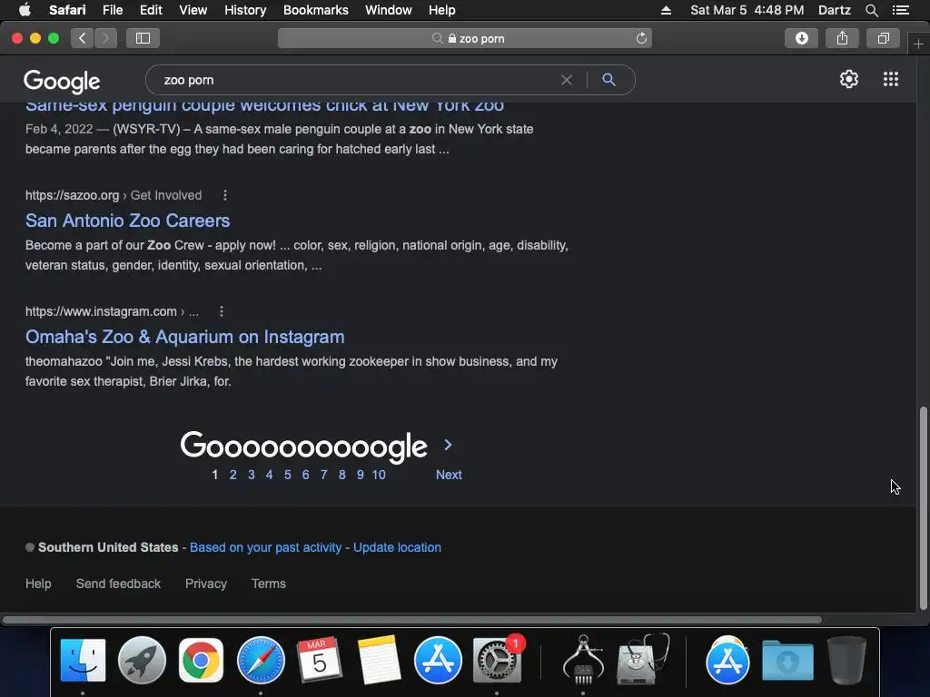Click the vertical page scrollbar thumb
The width and height of the screenshot is (930, 697).
(x=923, y=508)
